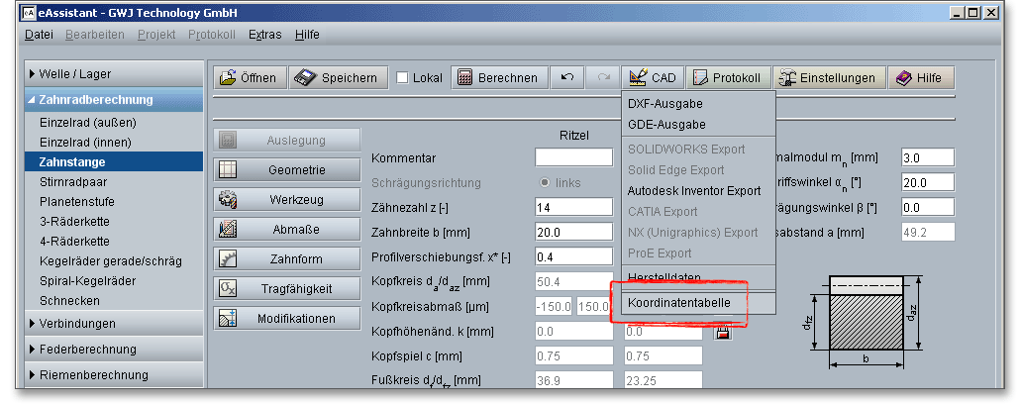Image resolution: width=1020 pixels, height=404 pixels.
Task: Click the Tragfähigkeit button
Action: (x=284, y=288)
